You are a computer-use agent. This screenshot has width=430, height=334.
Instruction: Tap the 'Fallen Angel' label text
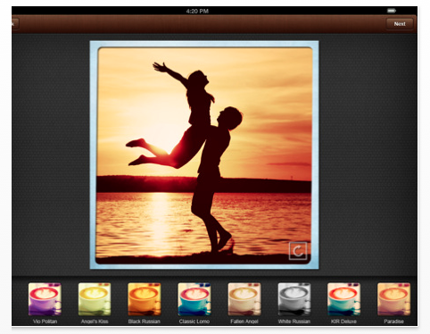click(x=244, y=321)
